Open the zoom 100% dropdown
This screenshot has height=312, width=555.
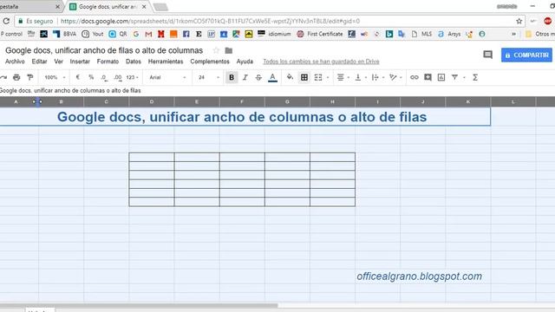click(55, 77)
